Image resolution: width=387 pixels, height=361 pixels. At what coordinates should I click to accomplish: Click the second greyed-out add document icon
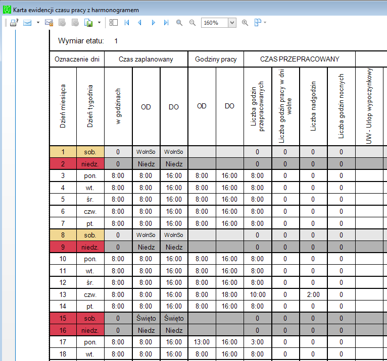click(x=75, y=23)
